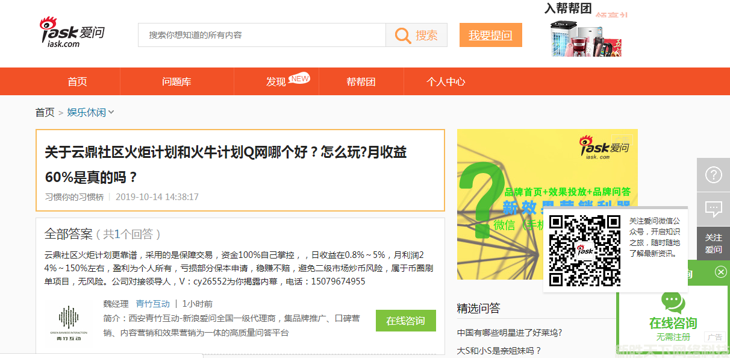
Task: Click the NEW badge next to 发现
Action: (x=299, y=78)
